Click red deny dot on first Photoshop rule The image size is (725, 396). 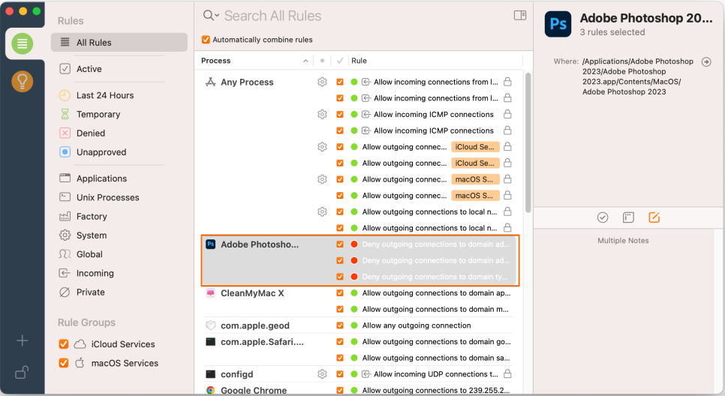click(354, 244)
